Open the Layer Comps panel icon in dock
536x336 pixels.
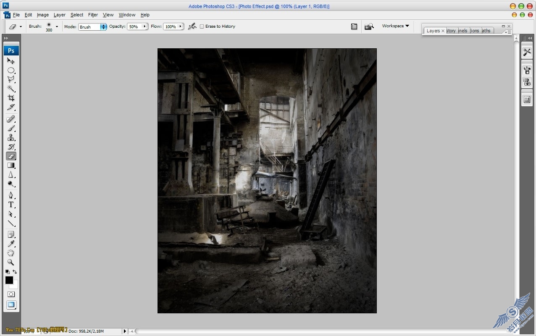pyautogui.click(x=527, y=100)
